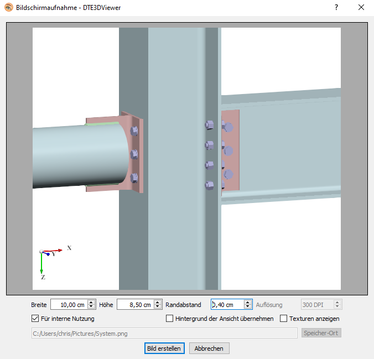The image size is (374, 359).
Task: Click the DTE3DViewer app icon in title bar
Action: [9, 7]
